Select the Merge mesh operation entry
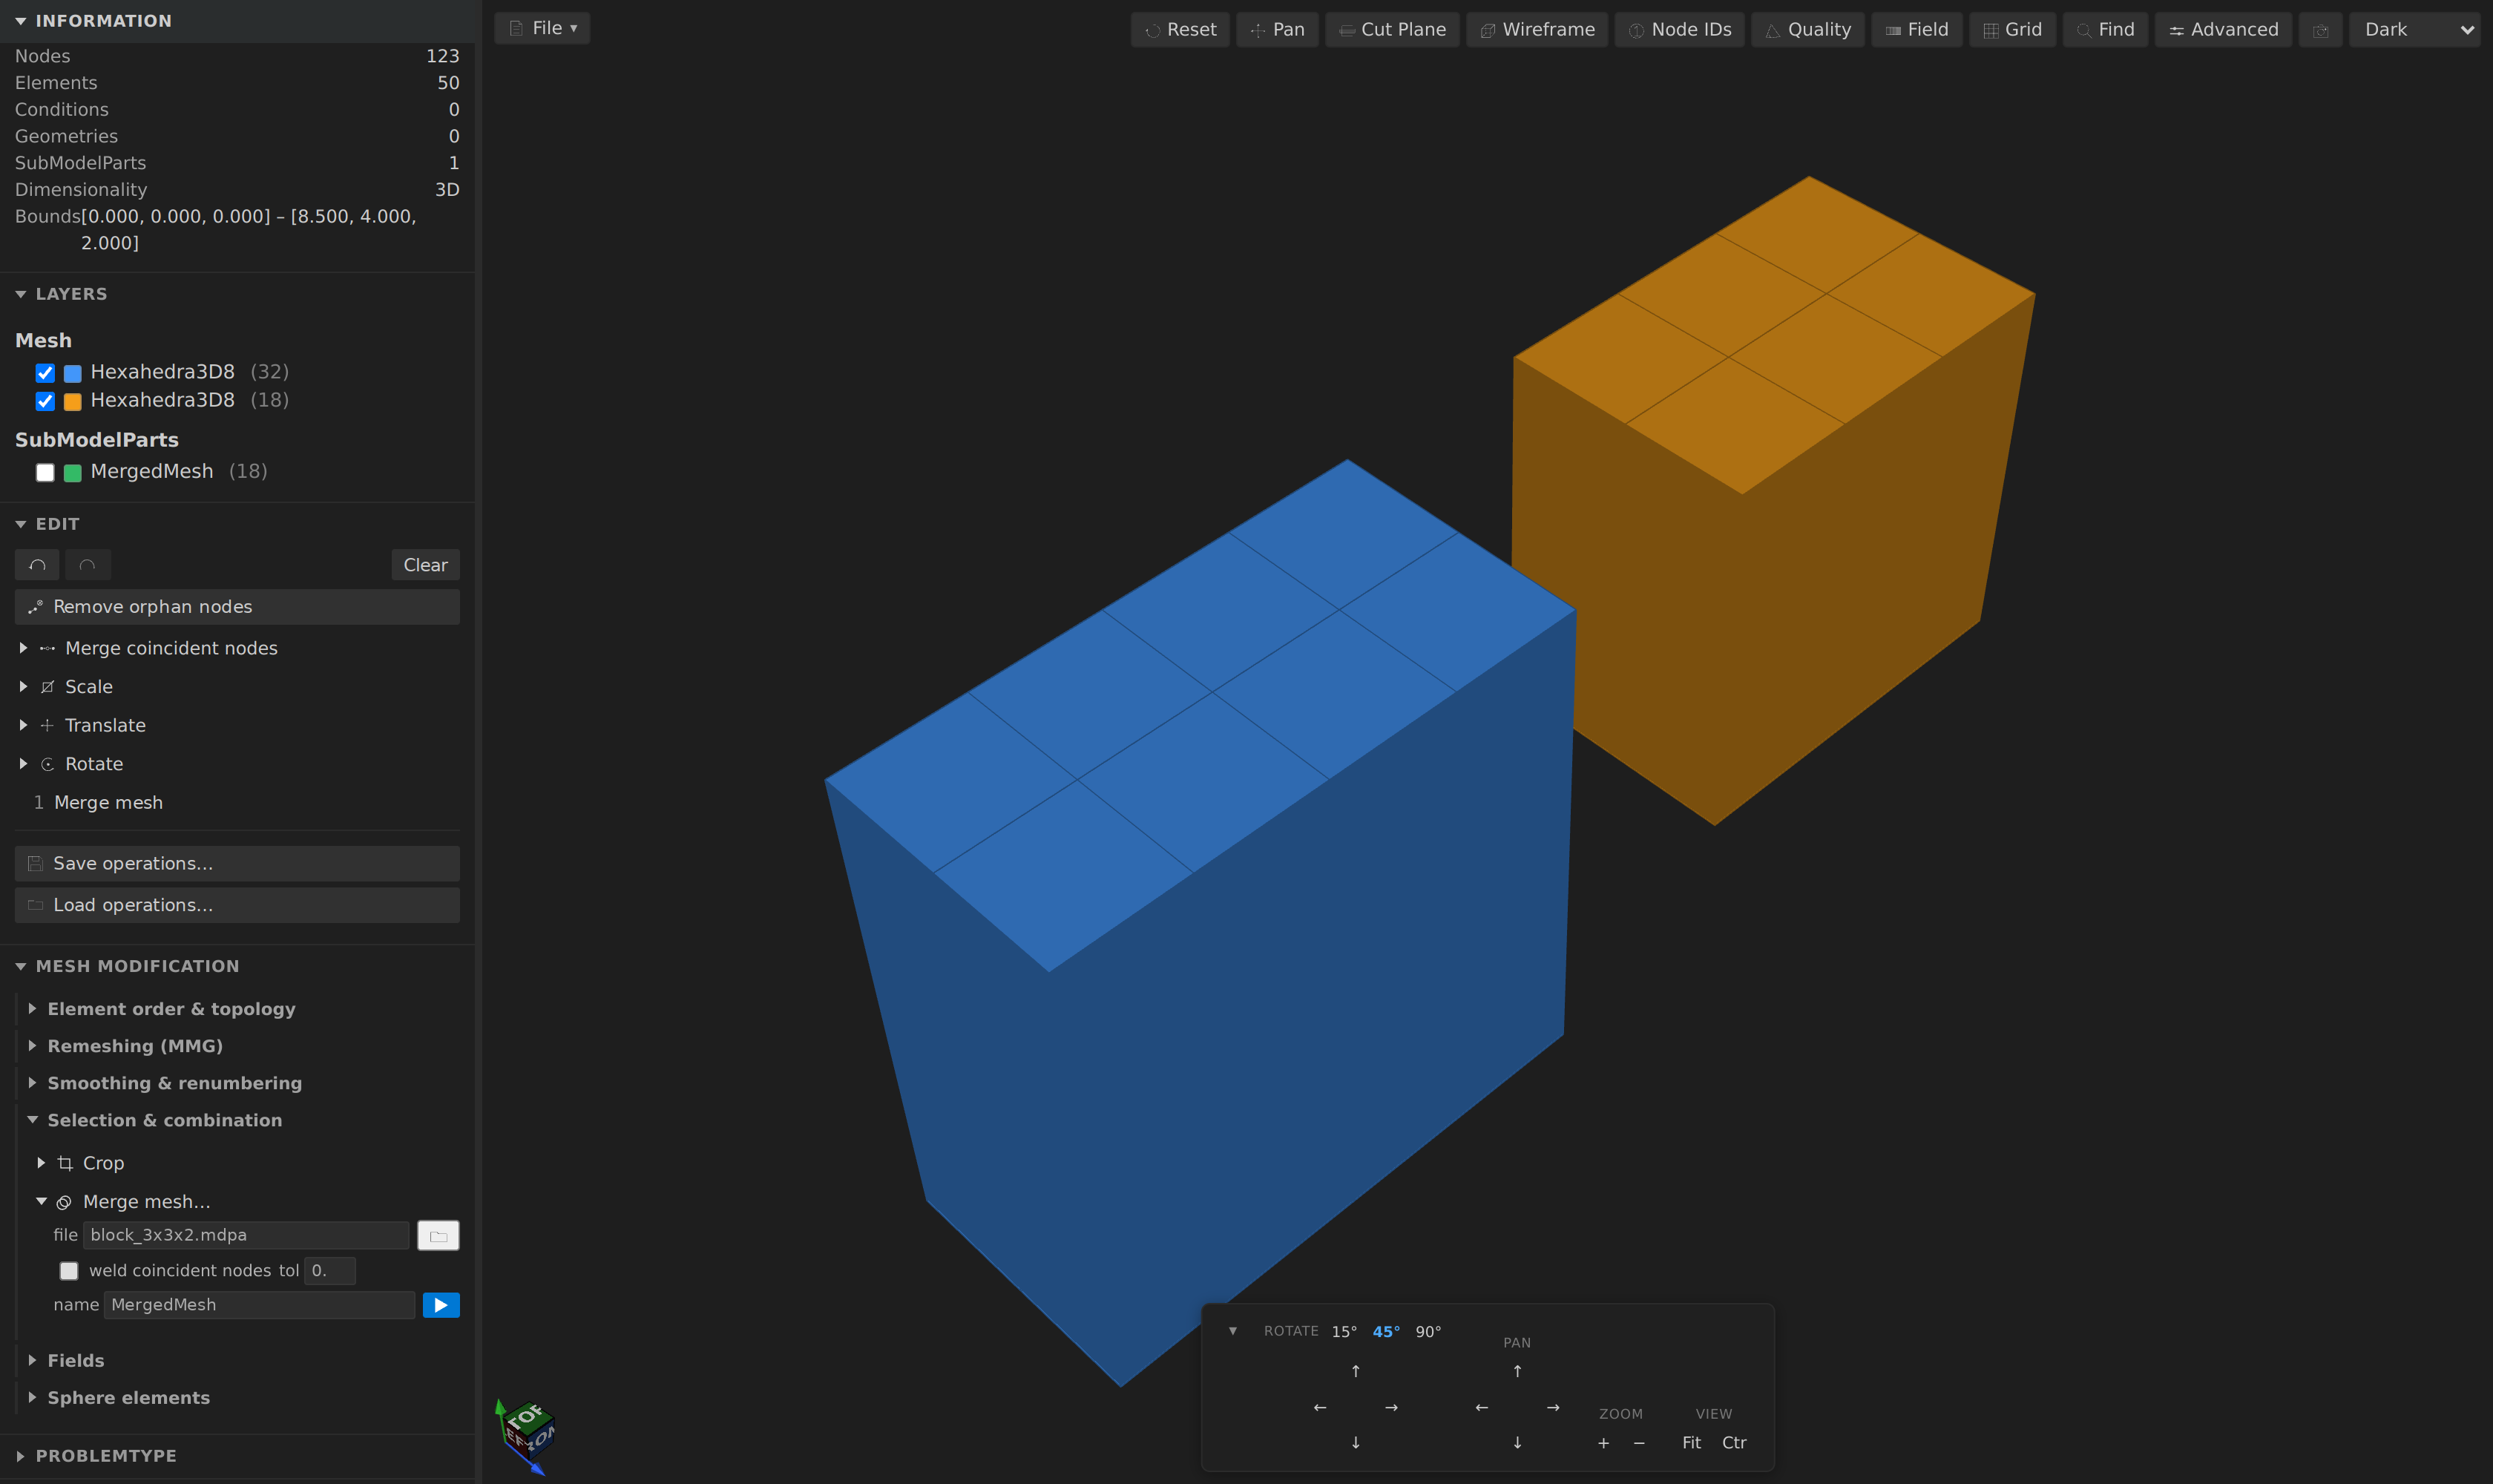The height and width of the screenshot is (1484, 2493). (108, 802)
